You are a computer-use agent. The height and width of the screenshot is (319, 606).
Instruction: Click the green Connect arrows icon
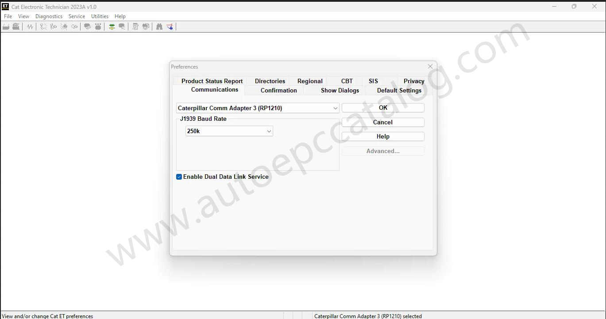(112, 27)
